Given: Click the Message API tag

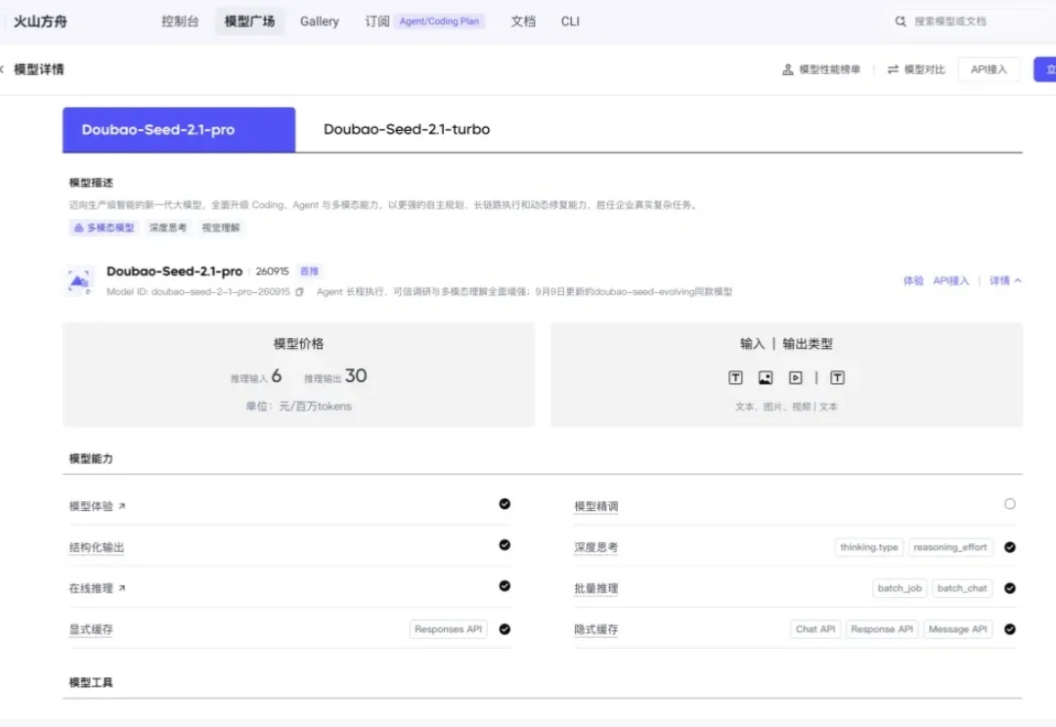Looking at the screenshot, I should coord(957,629).
